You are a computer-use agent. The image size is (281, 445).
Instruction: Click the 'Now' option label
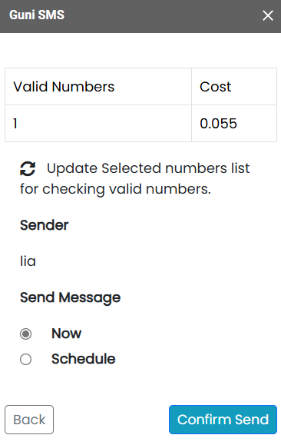(66, 334)
